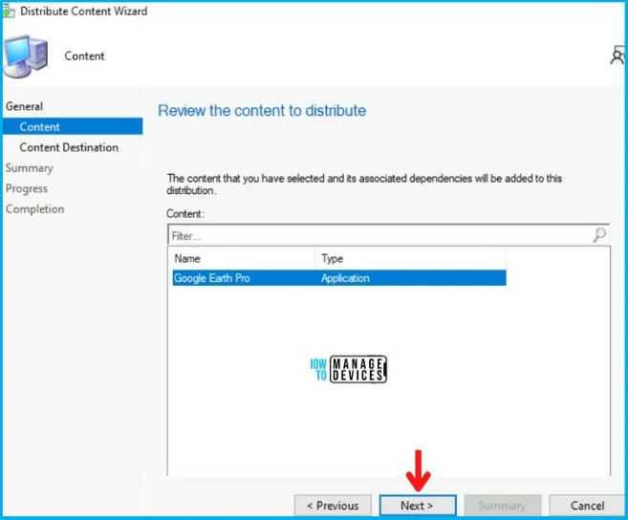628x520 pixels.
Task: Click the 'Review the content to distribute' heading
Action: point(262,111)
